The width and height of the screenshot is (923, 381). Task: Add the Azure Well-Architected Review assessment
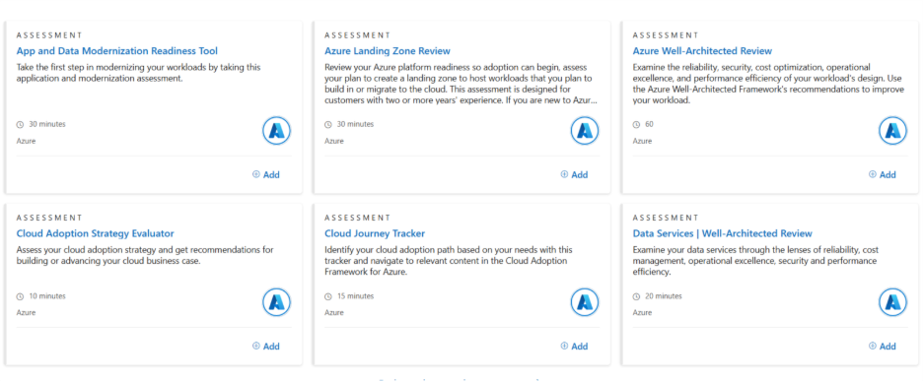coord(883,174)
